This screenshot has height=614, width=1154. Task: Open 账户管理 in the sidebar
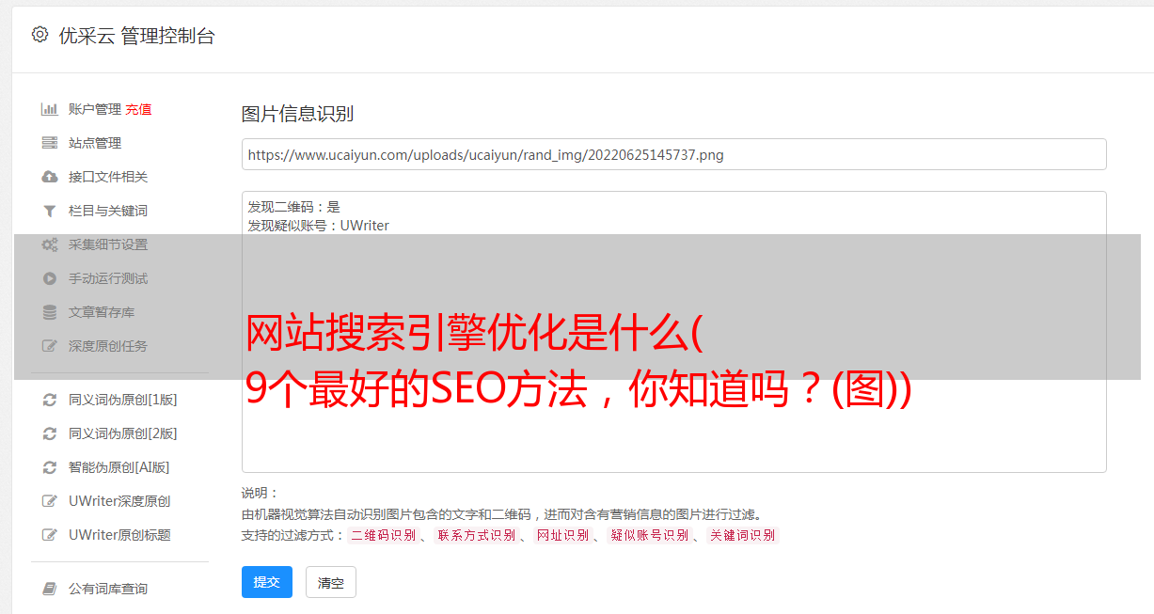95,109
